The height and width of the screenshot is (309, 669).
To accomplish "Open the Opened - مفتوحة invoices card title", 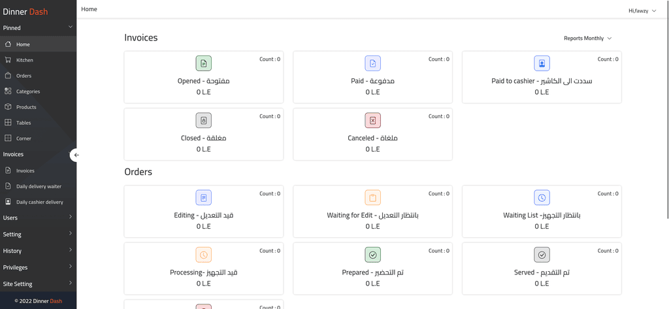I will point(204,81).
